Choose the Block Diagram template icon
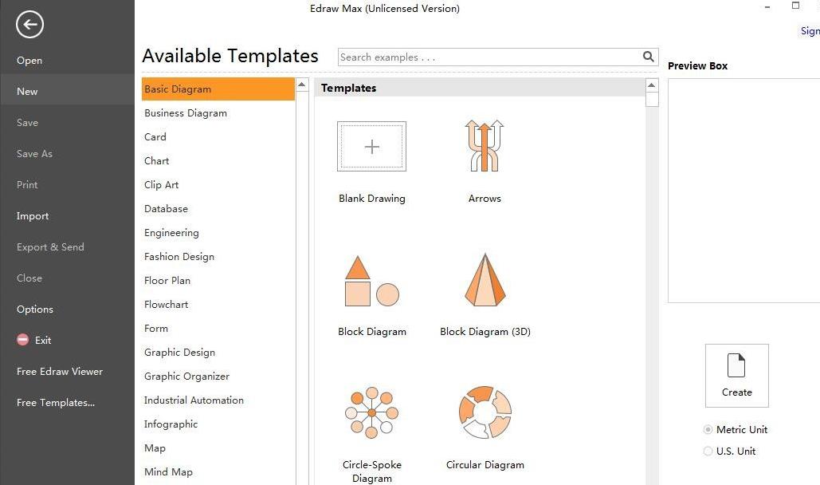This screenshot has height=485, width=820. [372, 282]
